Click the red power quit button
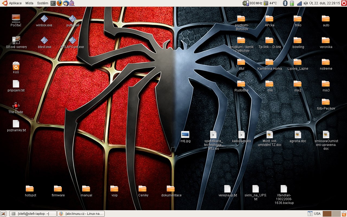Image resolution: width=347 pixels, height=217 pixels. (344, 3)
